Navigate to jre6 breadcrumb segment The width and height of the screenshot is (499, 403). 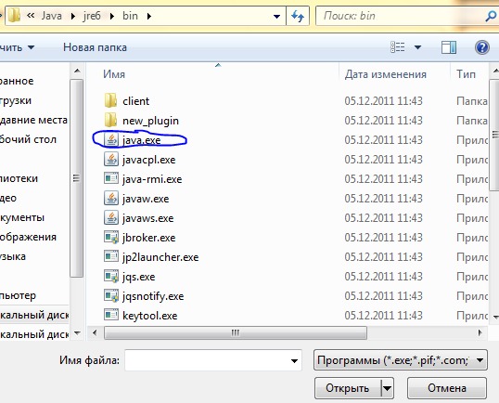[92, 16]
